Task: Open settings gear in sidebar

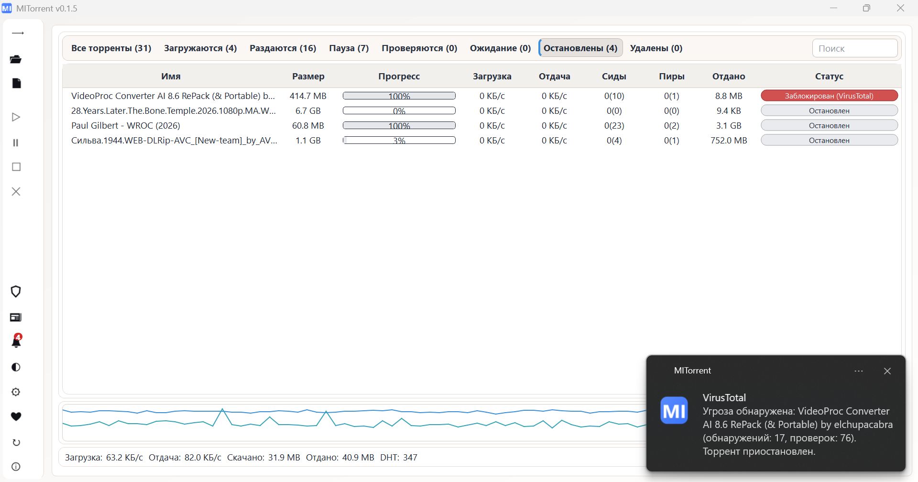Action: 16,392
